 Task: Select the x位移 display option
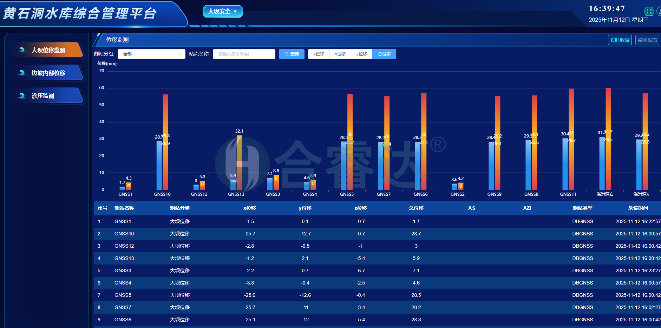pyautogui.click(x=319, y=54)
